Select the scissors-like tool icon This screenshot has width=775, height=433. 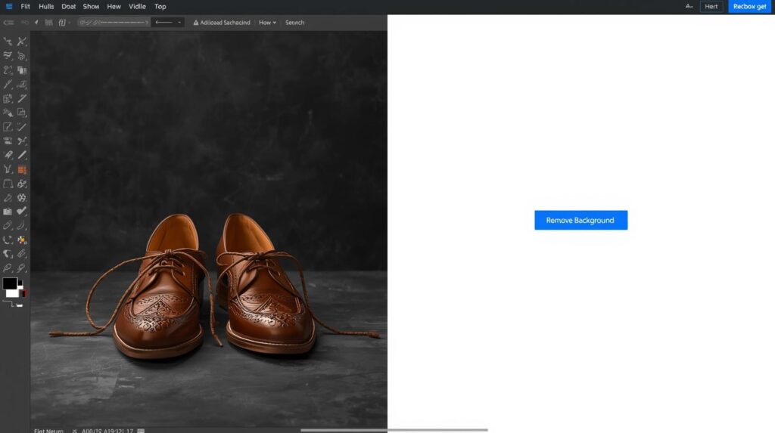coord(22,141)
